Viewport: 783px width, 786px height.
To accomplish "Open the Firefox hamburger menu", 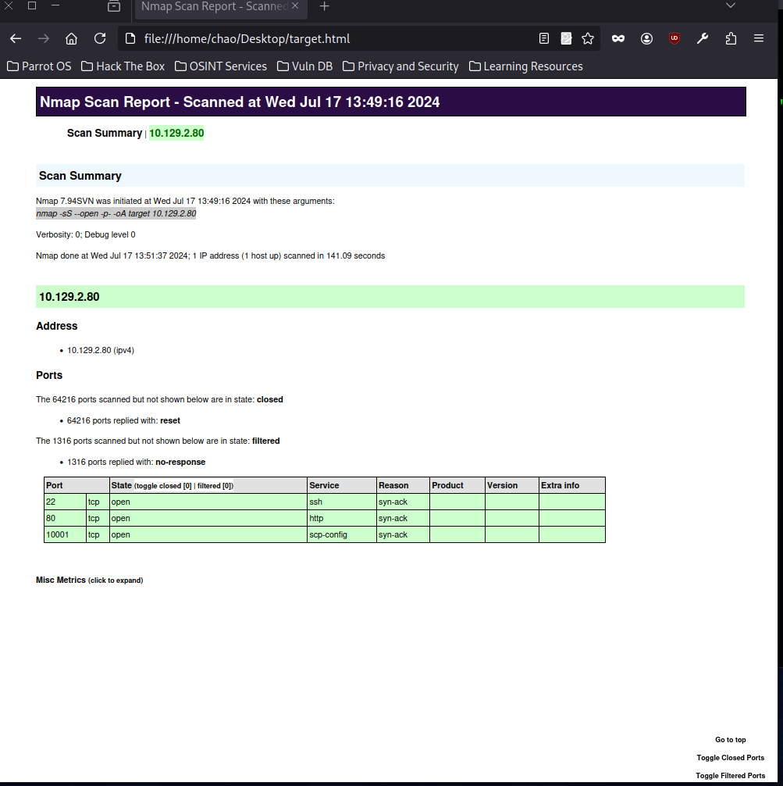I will (759, 38).
